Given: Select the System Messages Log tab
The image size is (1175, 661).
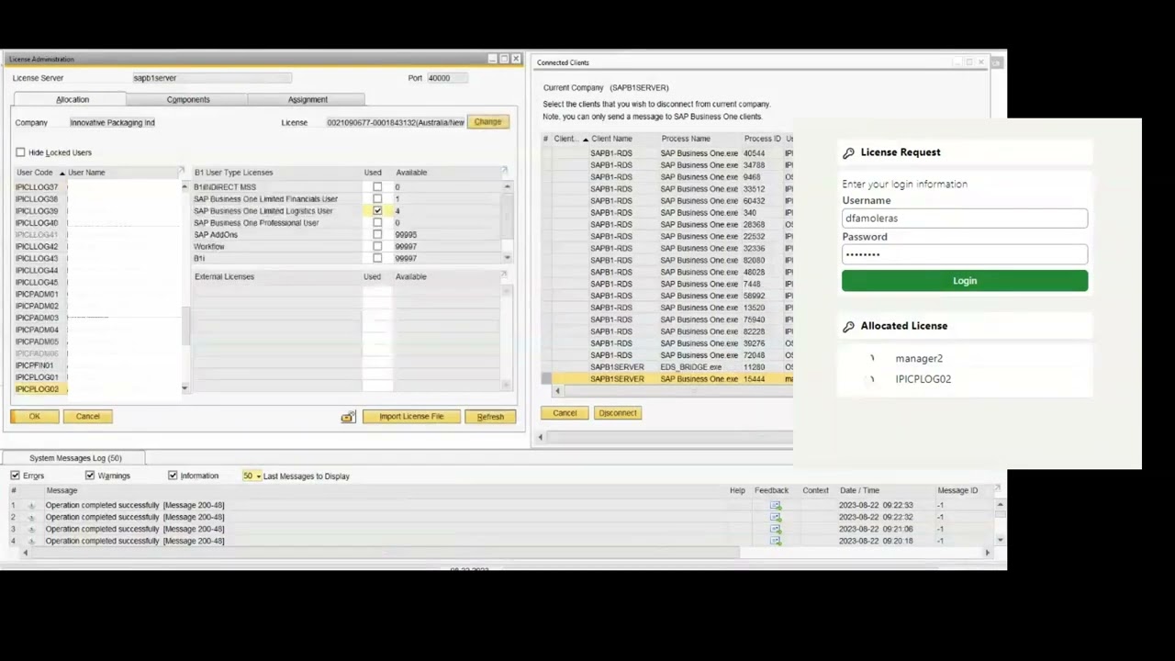Looking at the screenshot, I should 75,458.
